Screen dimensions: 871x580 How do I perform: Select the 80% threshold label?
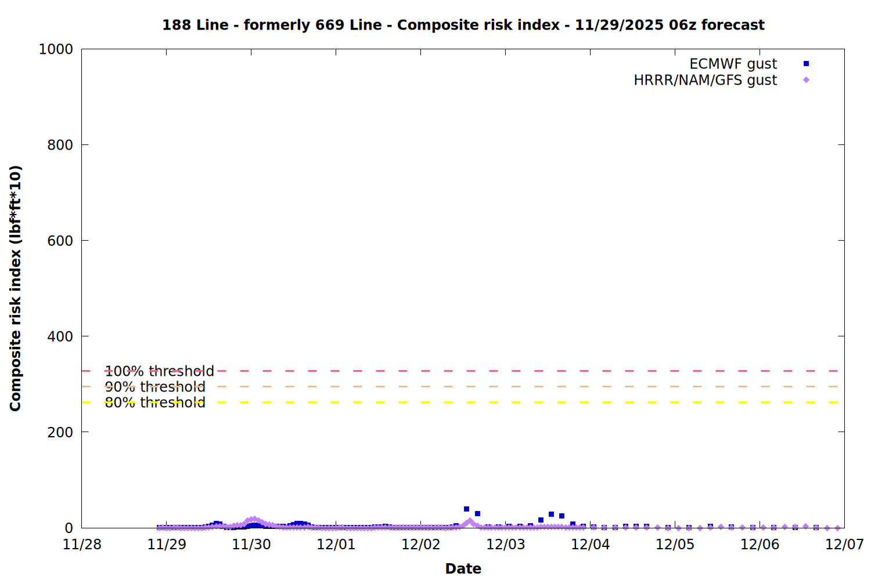pos(155,403)
